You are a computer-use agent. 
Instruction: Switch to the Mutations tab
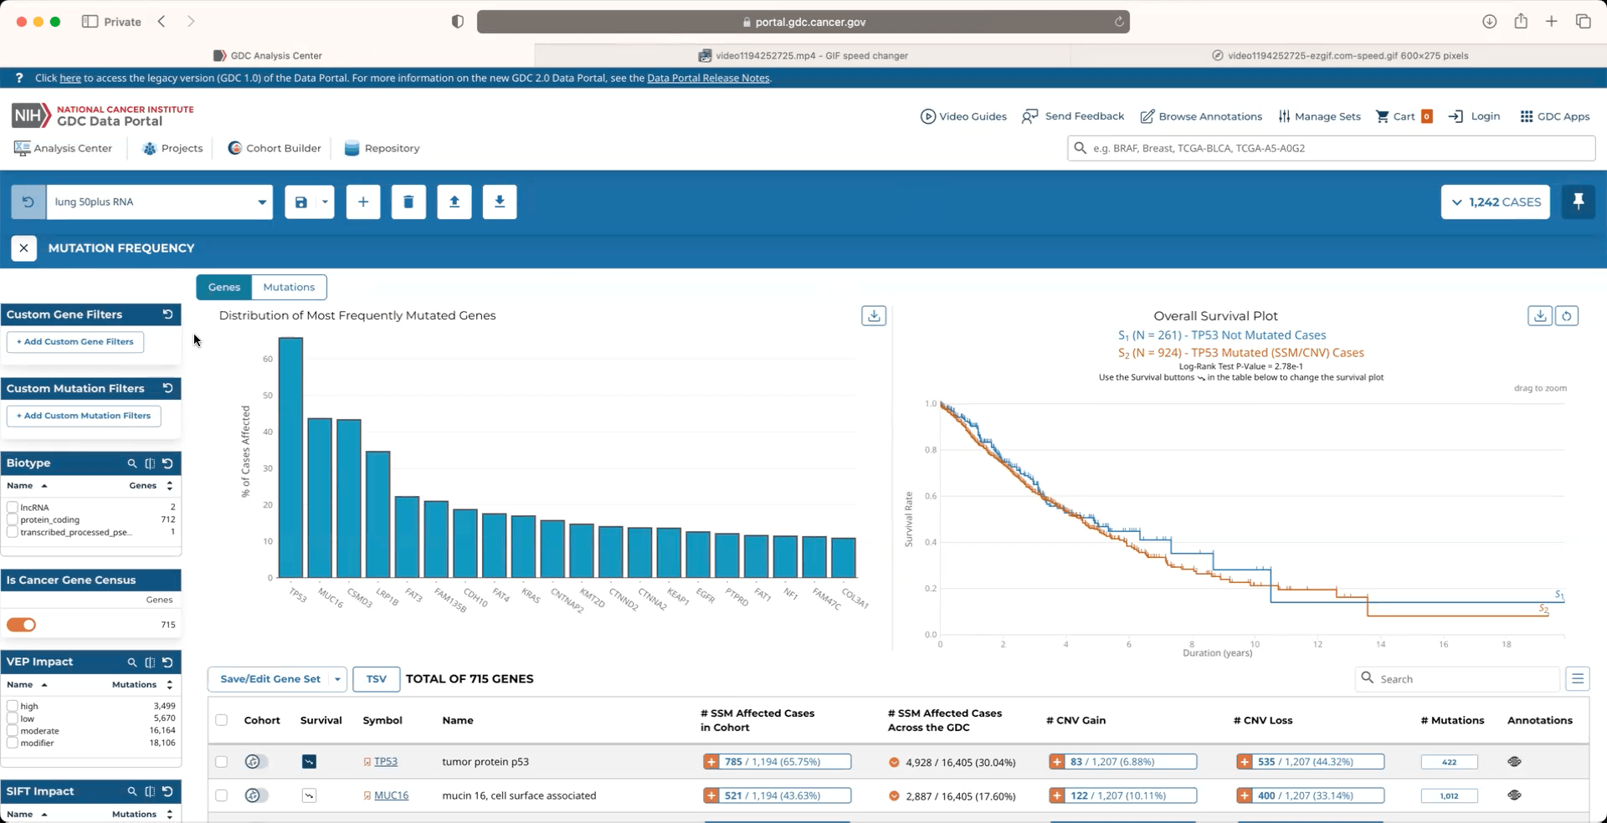coord(289,287)
